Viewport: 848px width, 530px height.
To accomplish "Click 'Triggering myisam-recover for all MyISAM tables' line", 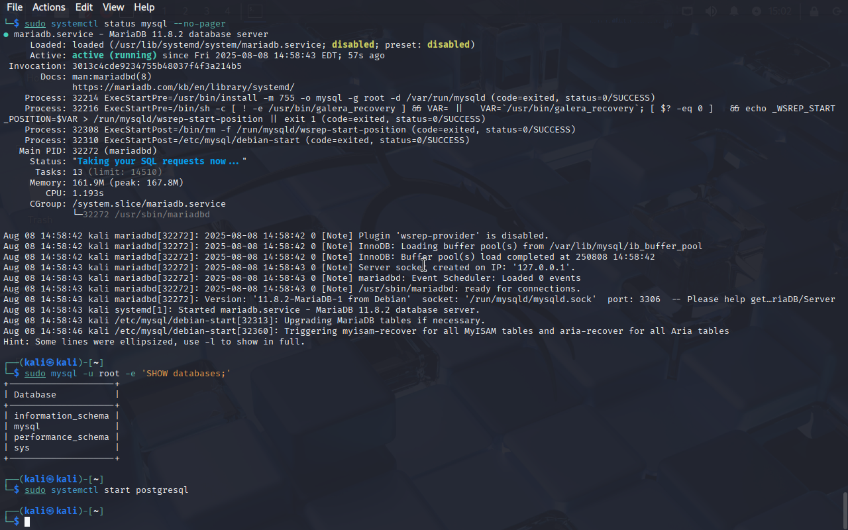I will coord(366,331).
